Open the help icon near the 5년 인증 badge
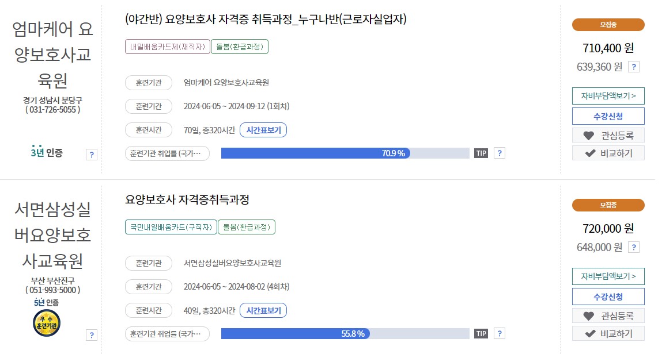 (92, 335)
